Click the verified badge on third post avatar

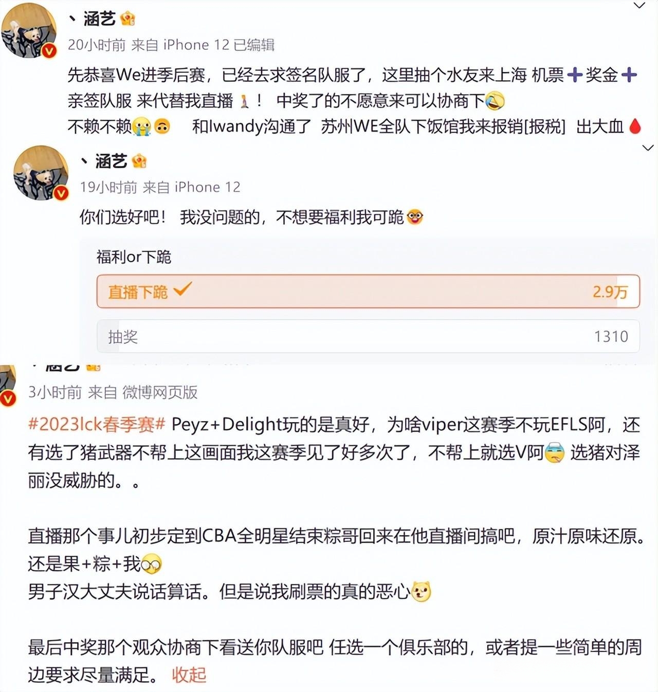(8, 398)
